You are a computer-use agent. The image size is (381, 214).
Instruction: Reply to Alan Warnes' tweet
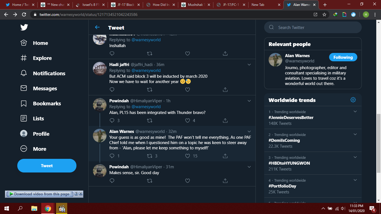tap(112, 156)
